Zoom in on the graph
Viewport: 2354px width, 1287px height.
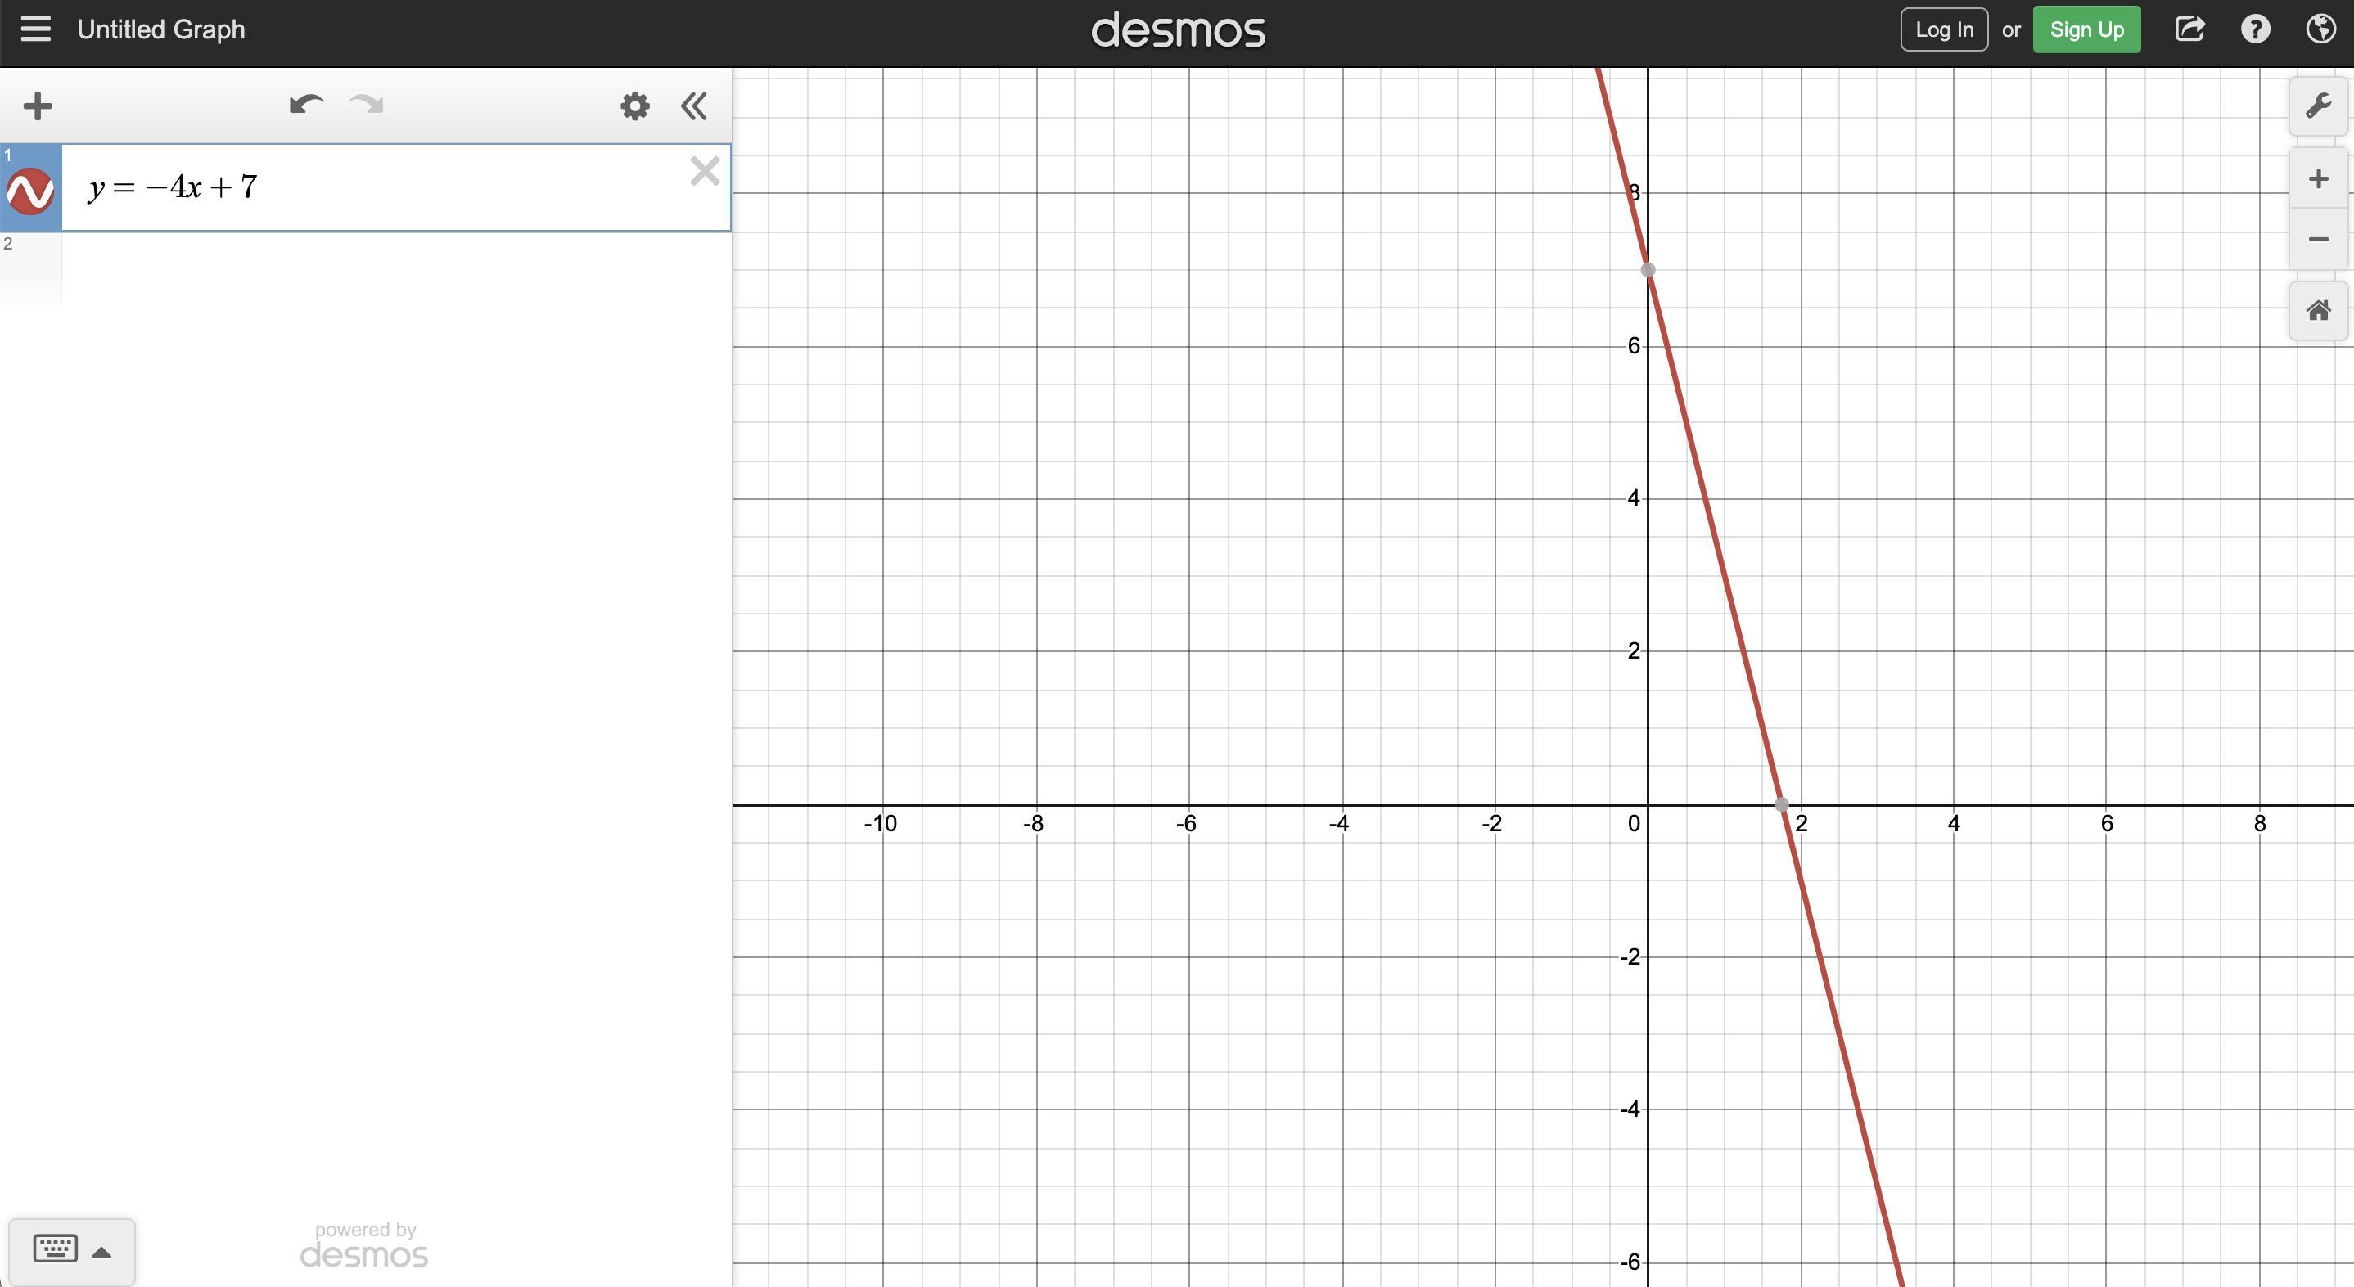(2317, 179)
